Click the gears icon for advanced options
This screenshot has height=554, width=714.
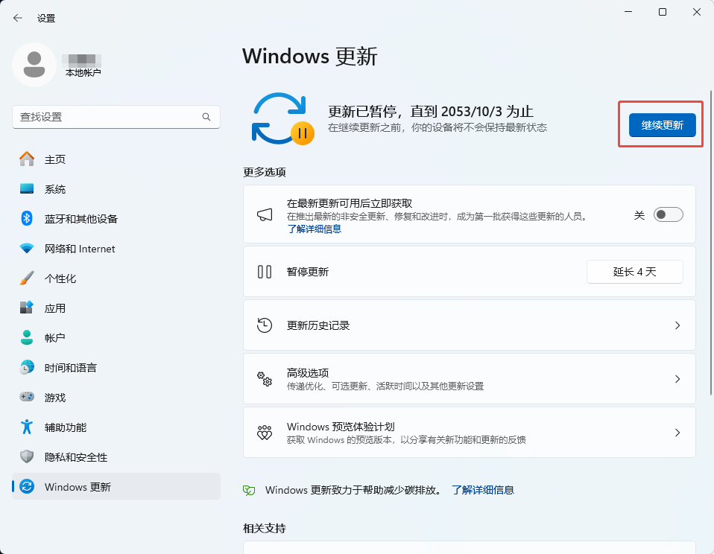265,379
